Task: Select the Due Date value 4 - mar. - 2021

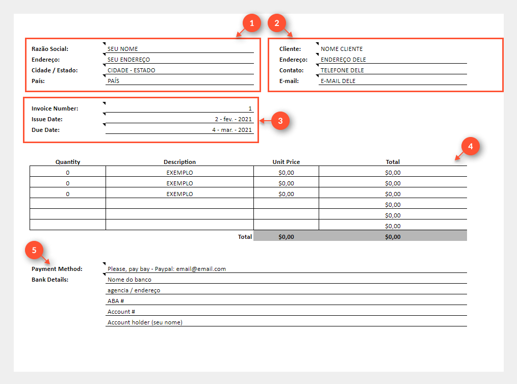Action: tap(179, 130)
